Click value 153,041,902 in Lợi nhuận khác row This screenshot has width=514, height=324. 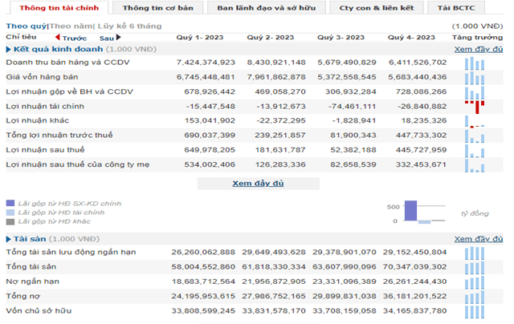tap(210, 120)
